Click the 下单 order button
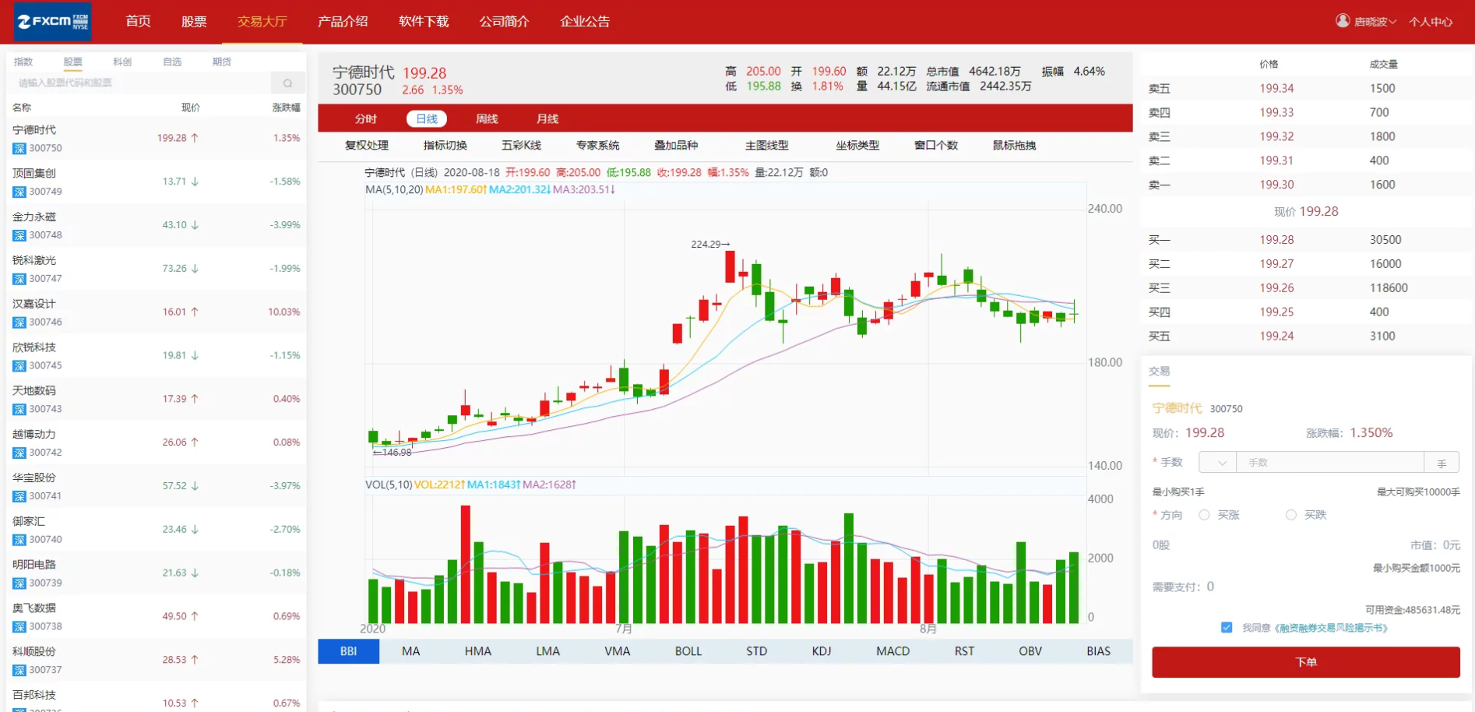Viewport: 1475px width, 712px height. (1306, 662)
